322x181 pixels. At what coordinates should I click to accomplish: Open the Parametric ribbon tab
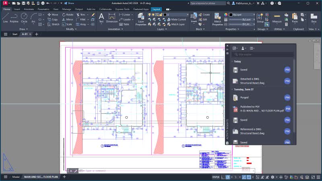(x=43, y=9)
